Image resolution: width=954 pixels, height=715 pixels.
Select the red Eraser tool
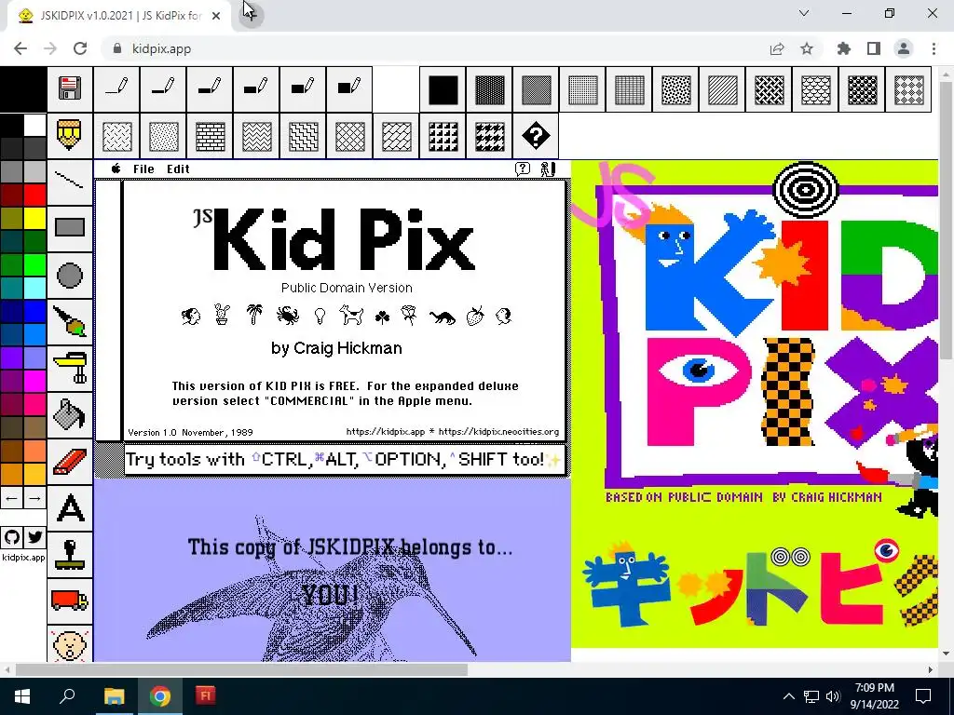[70, 461]
